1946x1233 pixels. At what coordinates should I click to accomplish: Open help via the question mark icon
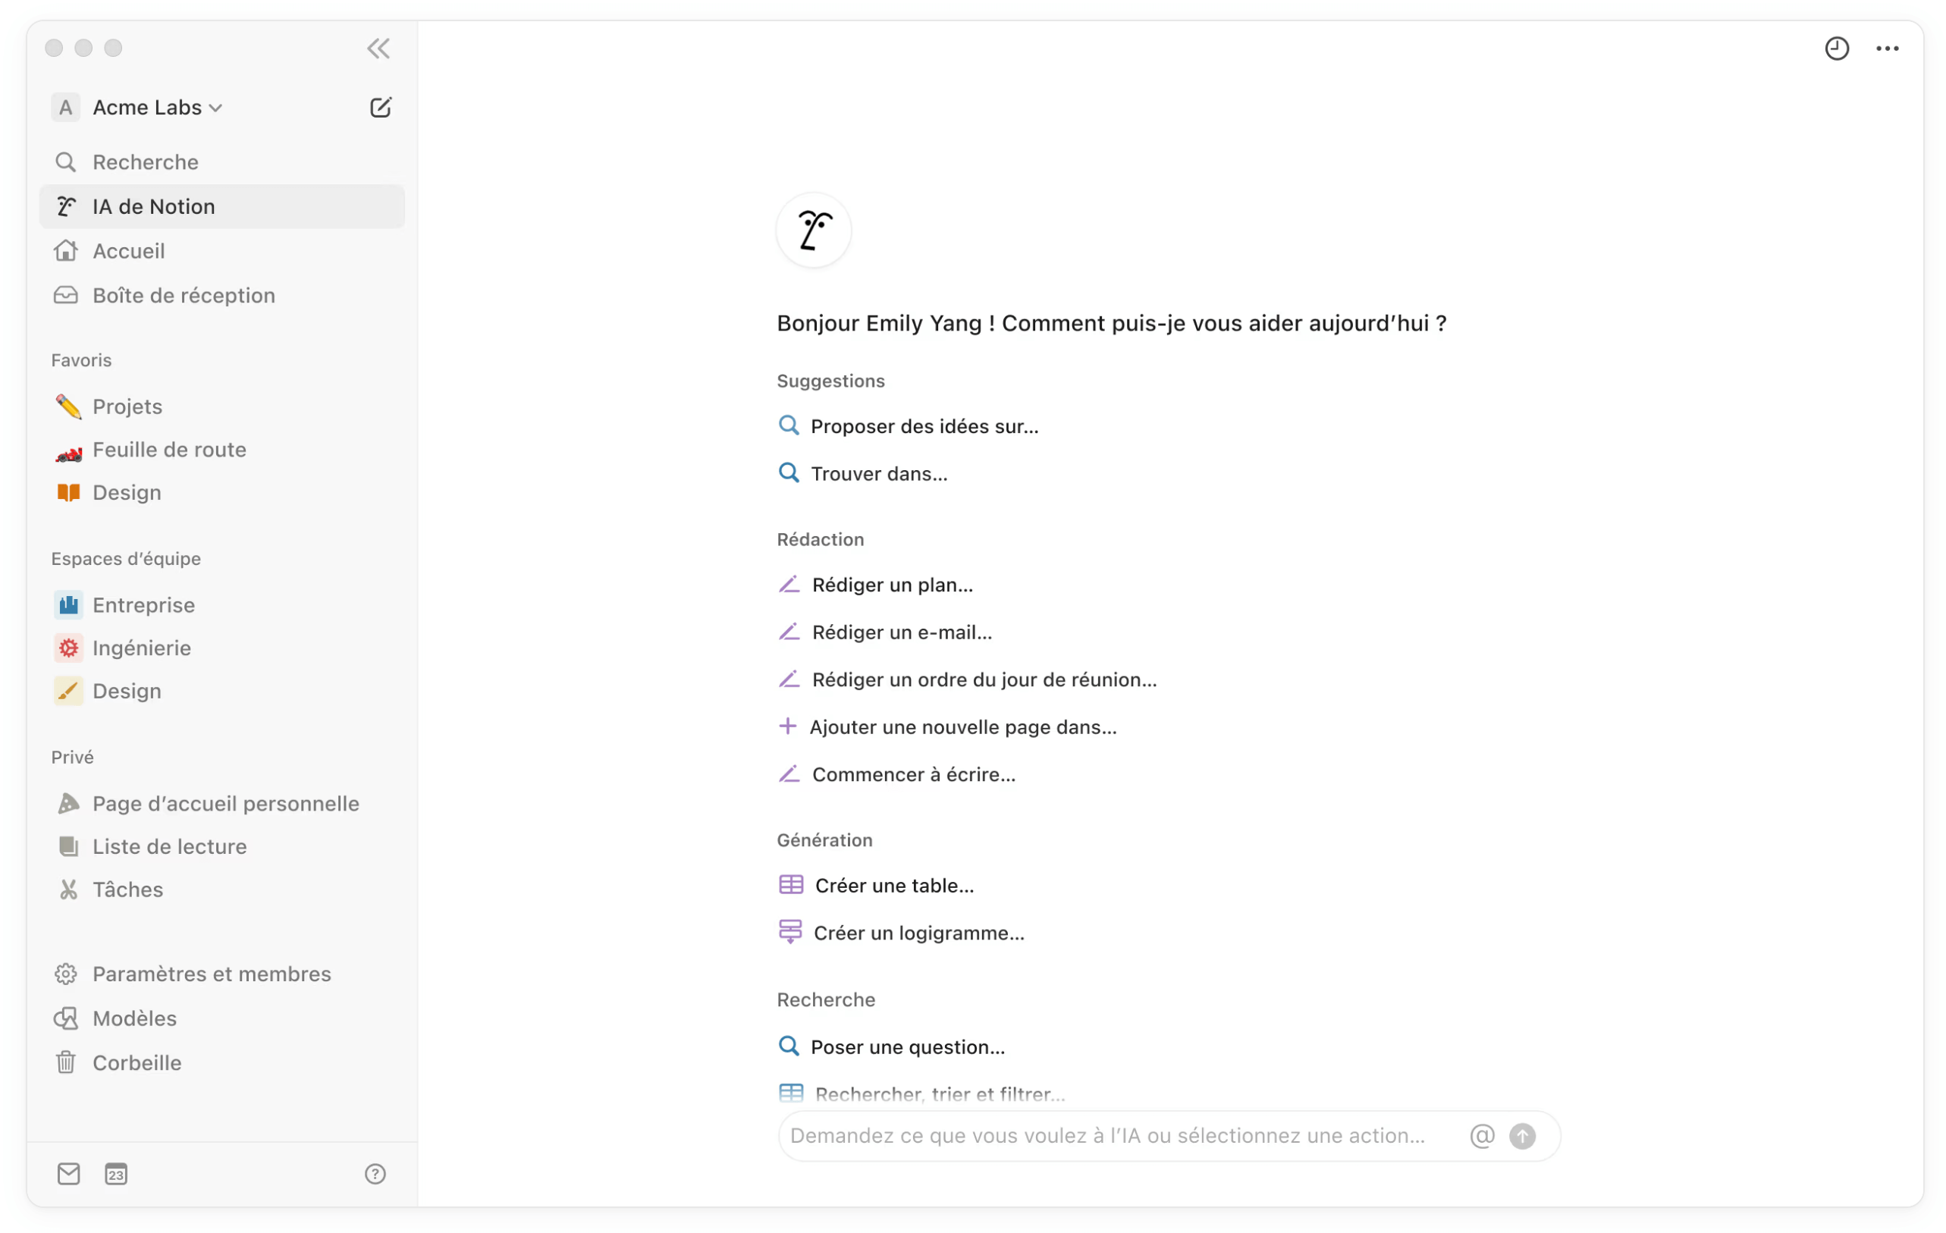[x=375, y=1174]
